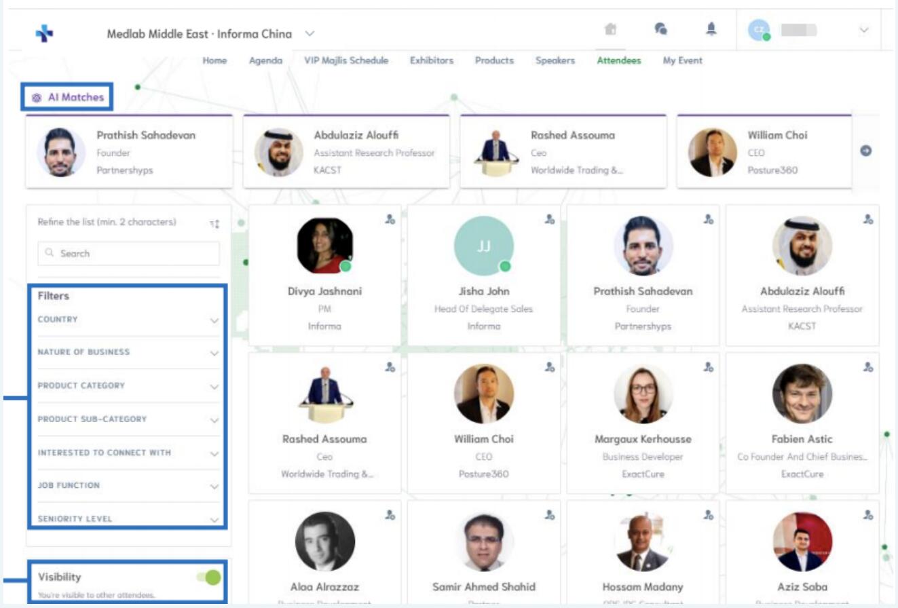Open the chat messages icon
Image resolution: width=898 pixels, height=608 pixels.
click(x=660, y=29)
